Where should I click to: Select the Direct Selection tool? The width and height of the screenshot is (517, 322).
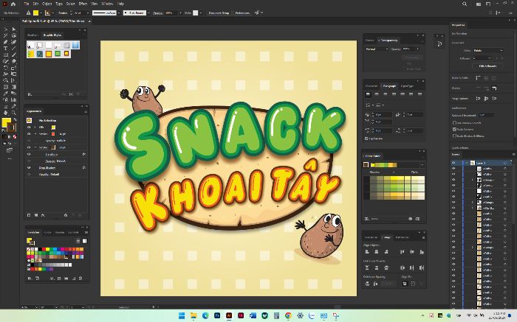pyautogui.click(x=14, y=29)
